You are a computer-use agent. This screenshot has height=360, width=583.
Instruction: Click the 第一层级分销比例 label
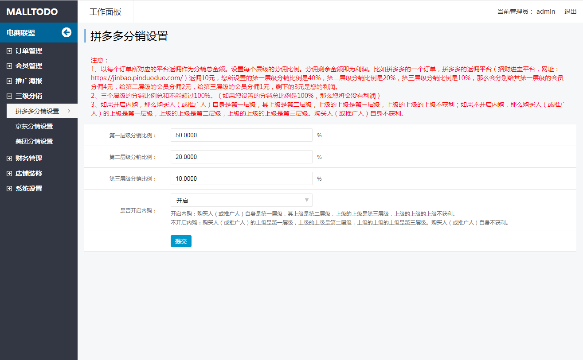pos(133,135)
